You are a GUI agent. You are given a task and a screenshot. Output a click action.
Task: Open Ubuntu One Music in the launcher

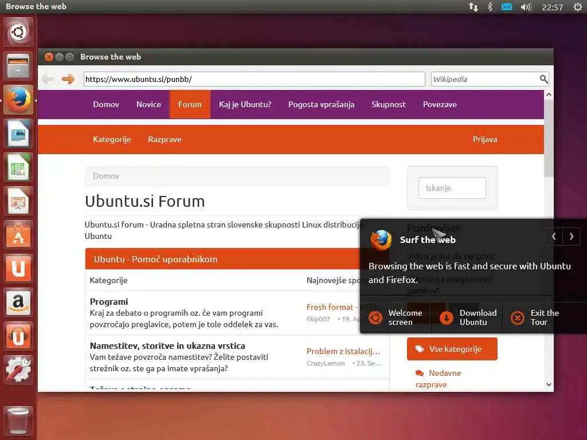[x=18, y=336]
